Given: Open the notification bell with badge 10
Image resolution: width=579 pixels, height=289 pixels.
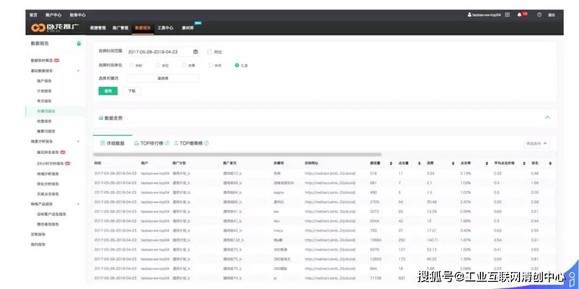Looking at the screenshot, I should (519, 15).
